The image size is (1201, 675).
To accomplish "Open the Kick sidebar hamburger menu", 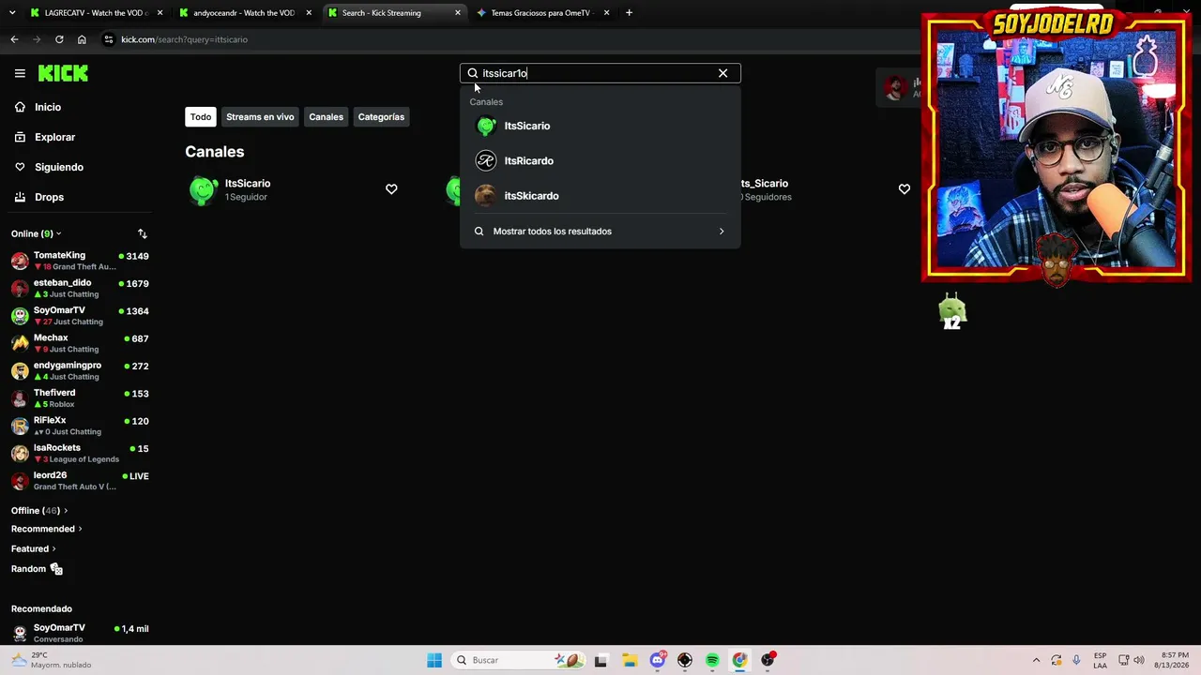I will (x=20, y=73).
